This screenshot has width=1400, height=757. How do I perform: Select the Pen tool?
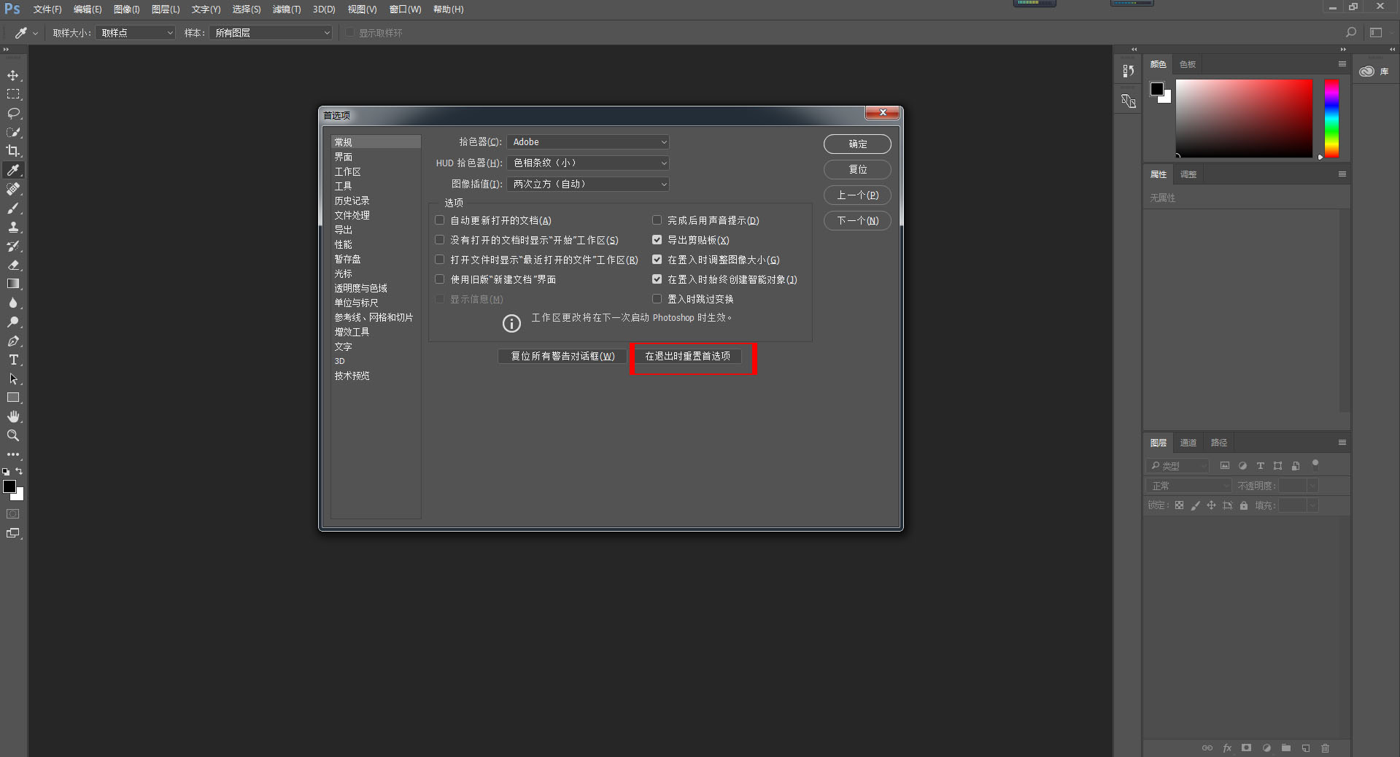pyautogui.click(x=13, y=341)
